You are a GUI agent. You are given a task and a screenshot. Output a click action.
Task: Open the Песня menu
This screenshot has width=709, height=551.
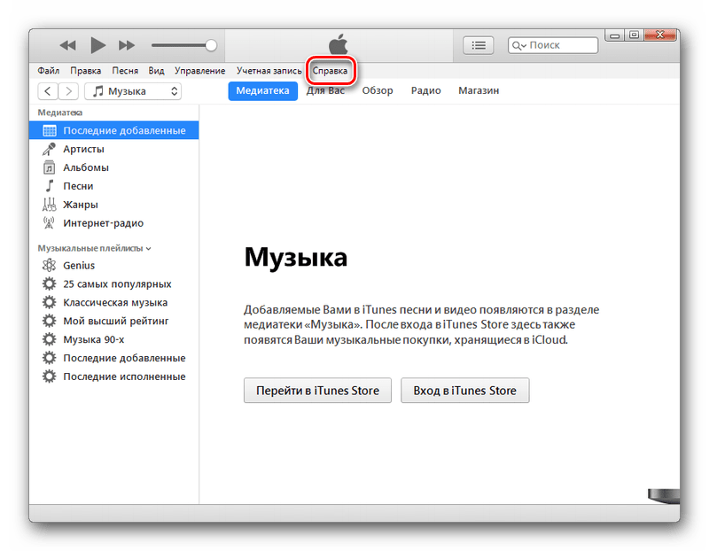125,71
